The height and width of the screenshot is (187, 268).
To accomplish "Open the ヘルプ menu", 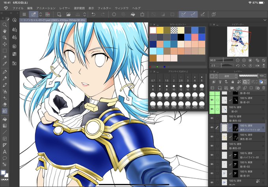I will [x=136, y=8].
